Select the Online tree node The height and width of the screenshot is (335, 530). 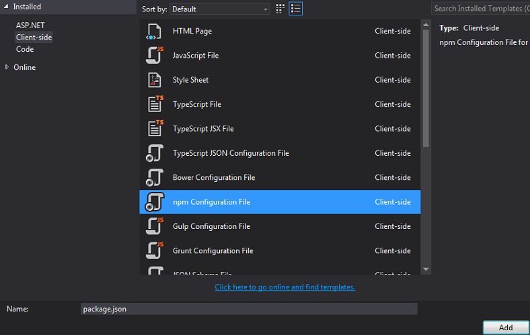click(x=24, y=67)
